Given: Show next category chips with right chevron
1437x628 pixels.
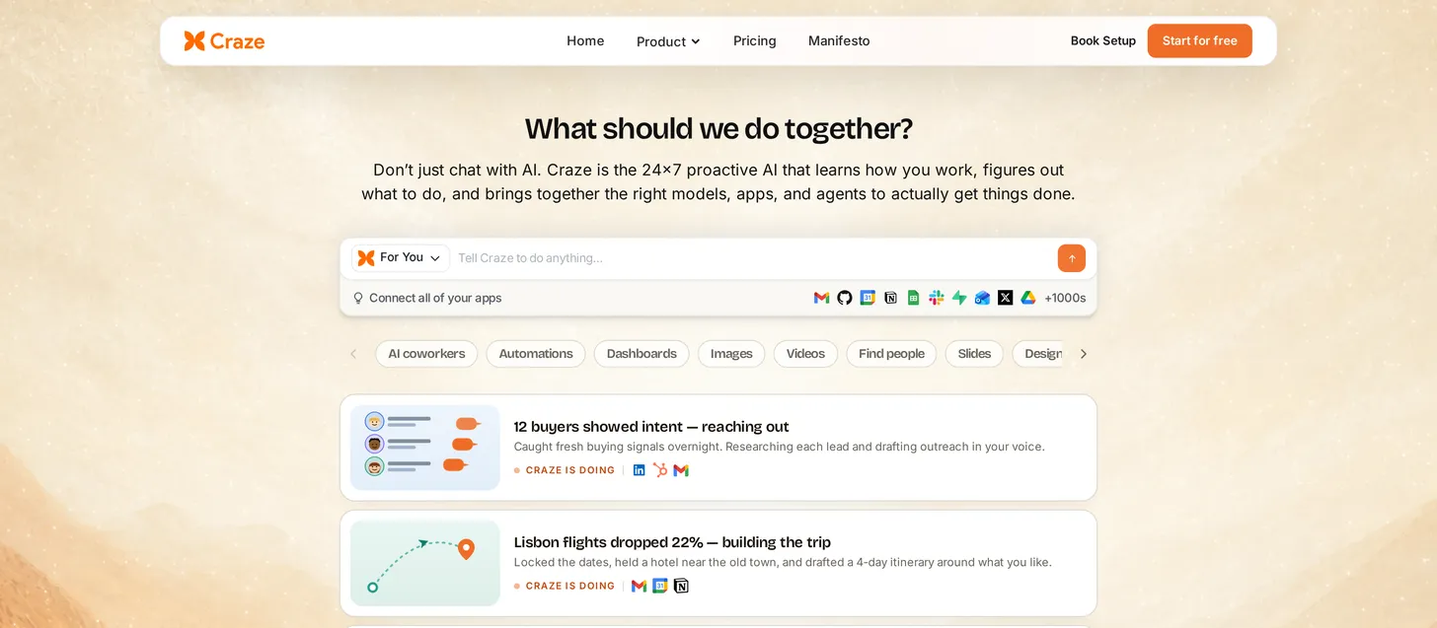Looking at the screenshot, I should click(x=1083, y=354).
